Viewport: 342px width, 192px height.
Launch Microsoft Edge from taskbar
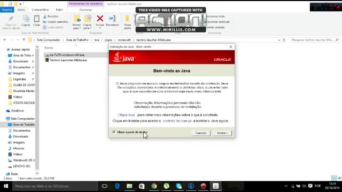tap(117, 186)
